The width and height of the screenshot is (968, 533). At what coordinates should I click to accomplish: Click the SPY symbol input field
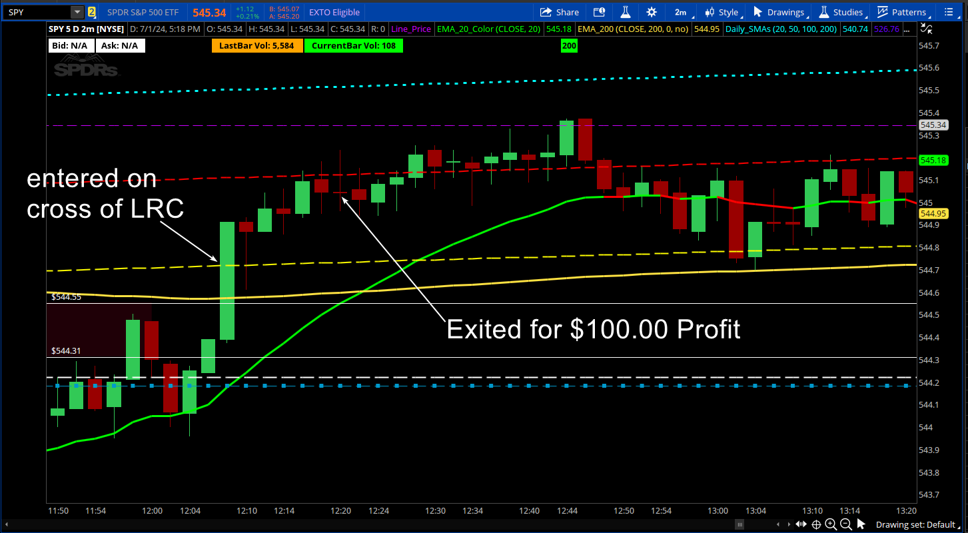(37, 12)
